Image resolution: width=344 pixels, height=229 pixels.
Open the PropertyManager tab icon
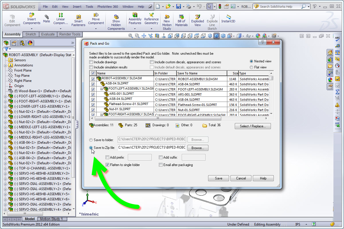point(14,43)
